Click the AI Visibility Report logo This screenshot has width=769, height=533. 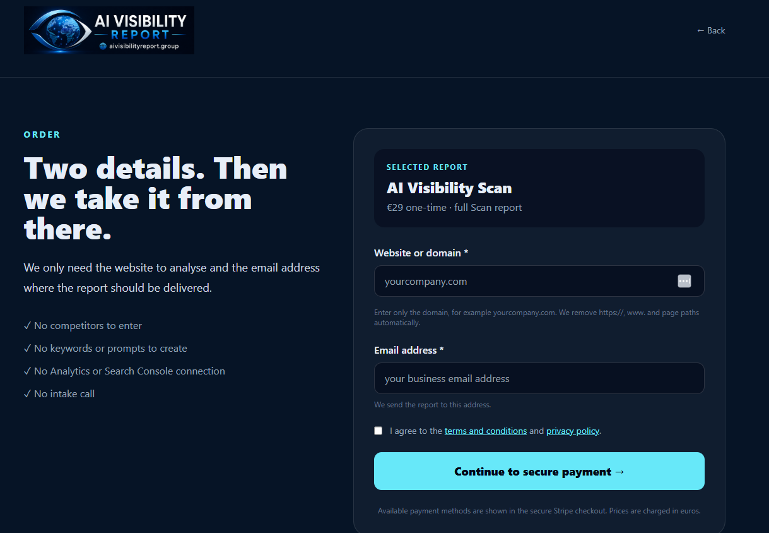tap(109, 30)
